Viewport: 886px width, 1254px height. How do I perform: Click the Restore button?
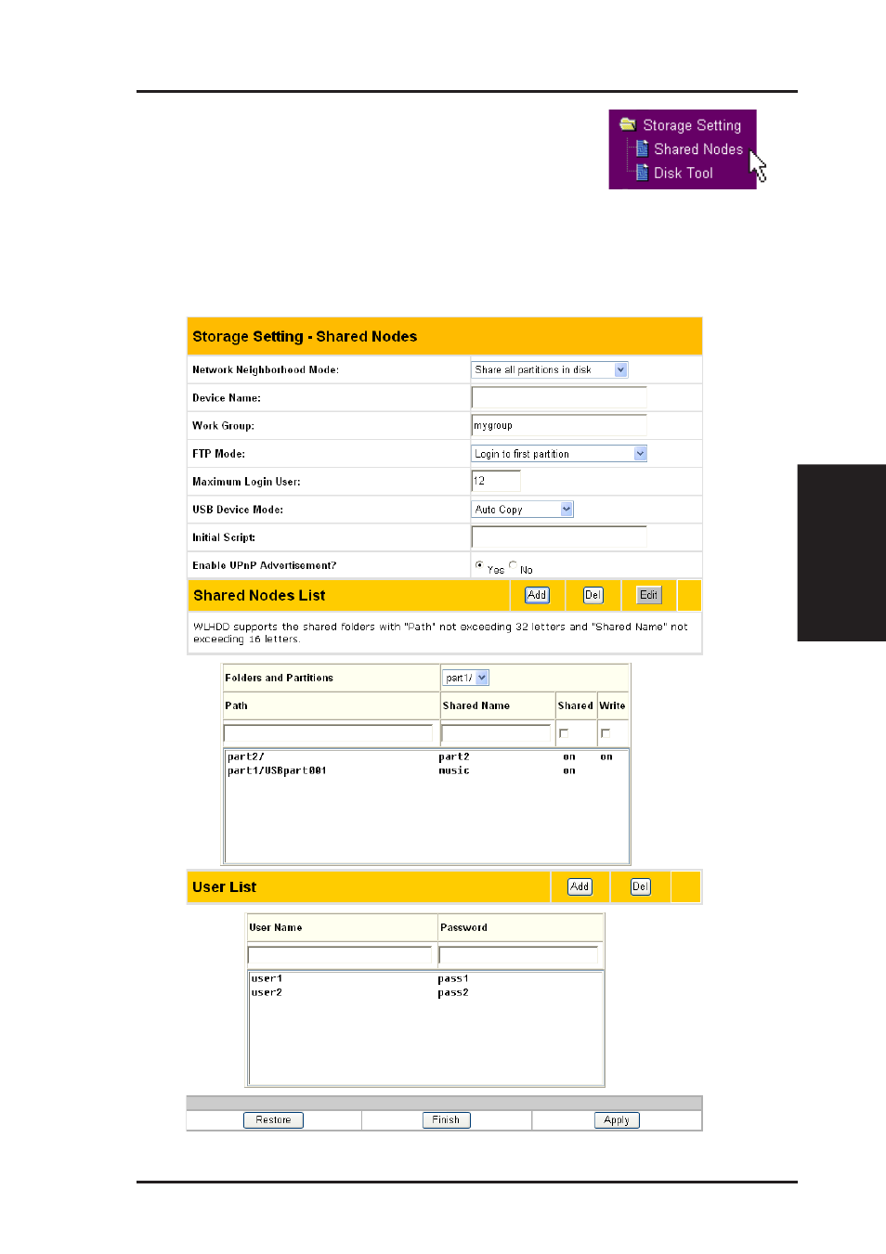point(273,1120)
